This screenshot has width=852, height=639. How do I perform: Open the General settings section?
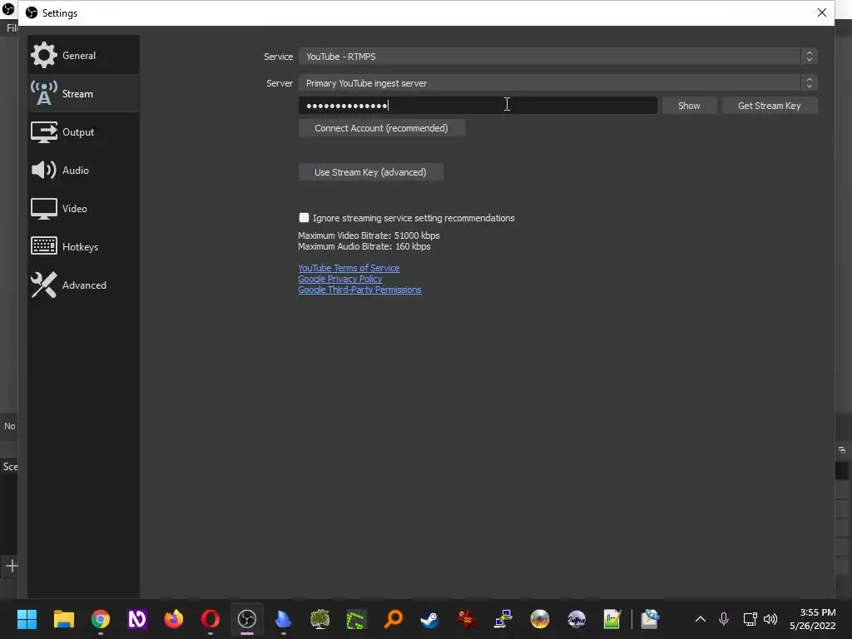(84, 56)
